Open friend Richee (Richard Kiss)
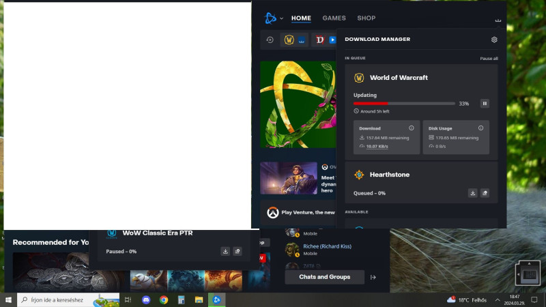 pyautogui.click(x=328, y=246)
